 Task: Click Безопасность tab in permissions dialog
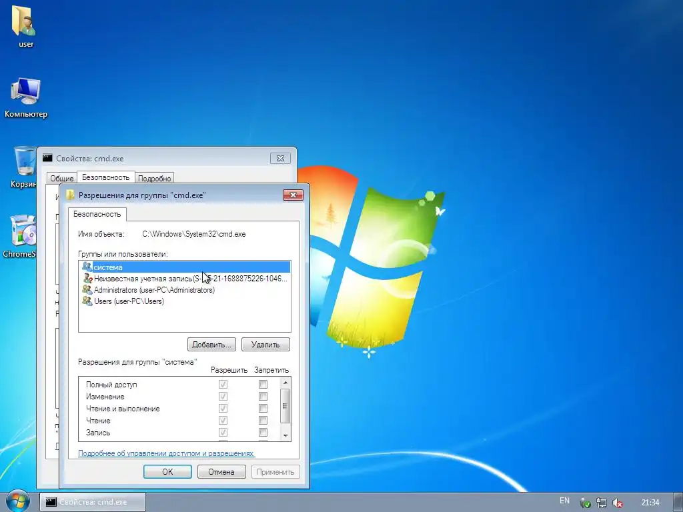pos(97,214)
